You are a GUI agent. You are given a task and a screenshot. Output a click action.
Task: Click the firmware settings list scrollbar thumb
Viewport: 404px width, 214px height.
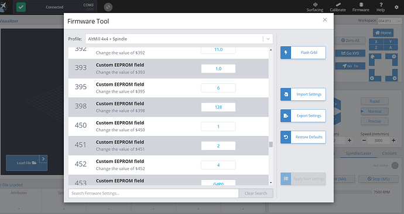tap(271, 144)
